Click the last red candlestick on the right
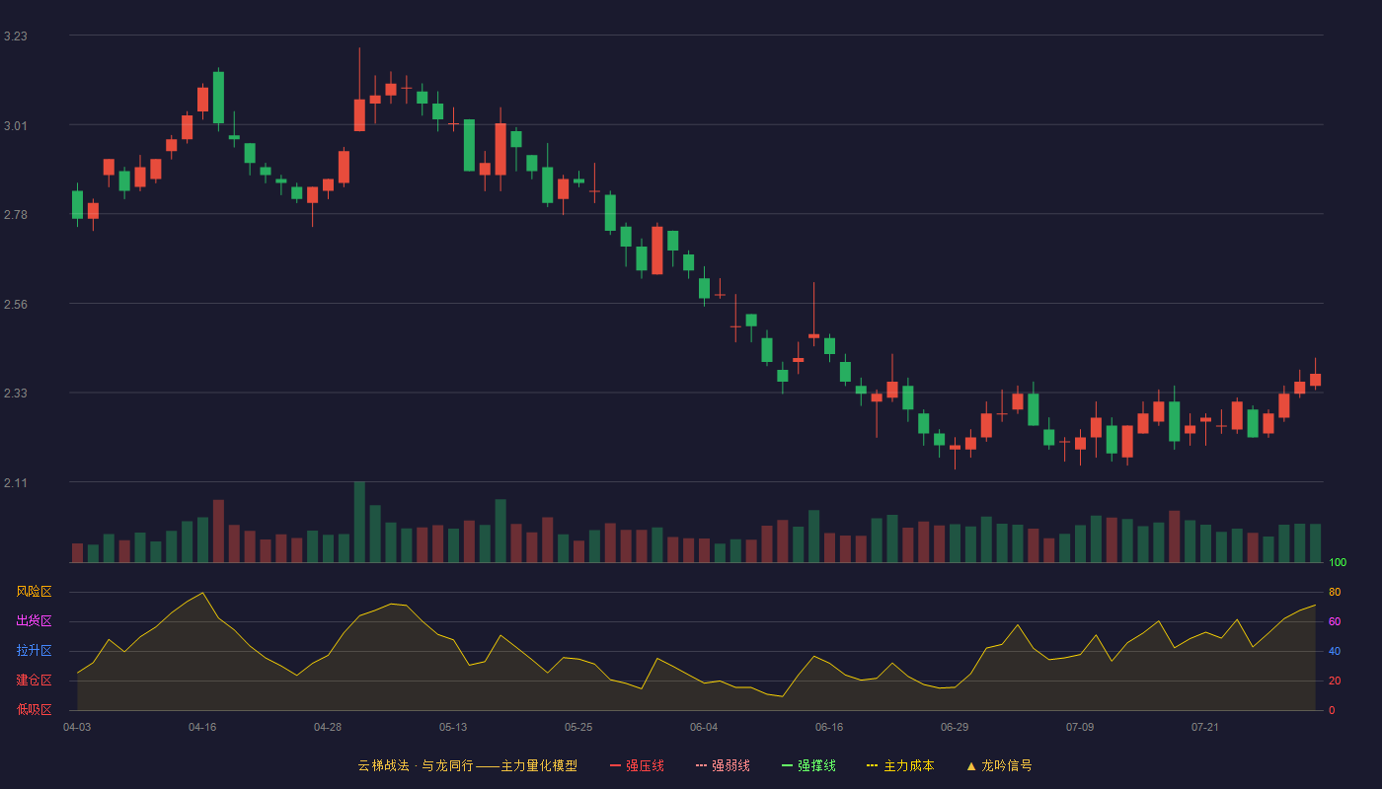 1315,380
